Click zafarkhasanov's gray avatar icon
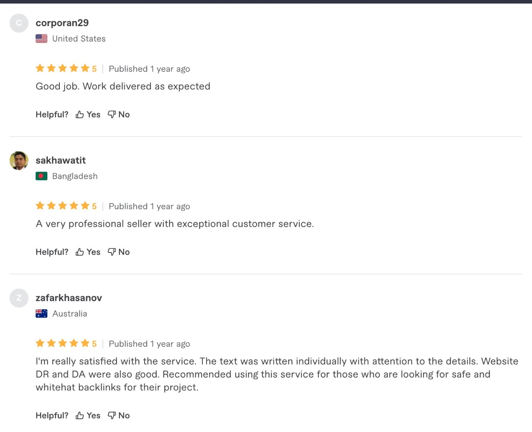The width and height of the screenshot is (532, 432). pos(19,298)
